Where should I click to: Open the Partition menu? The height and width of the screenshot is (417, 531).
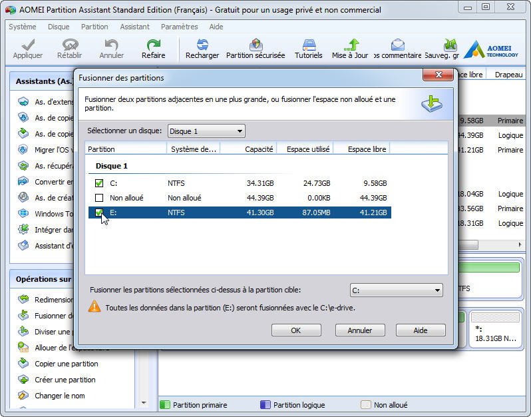(x=94, y=27)
